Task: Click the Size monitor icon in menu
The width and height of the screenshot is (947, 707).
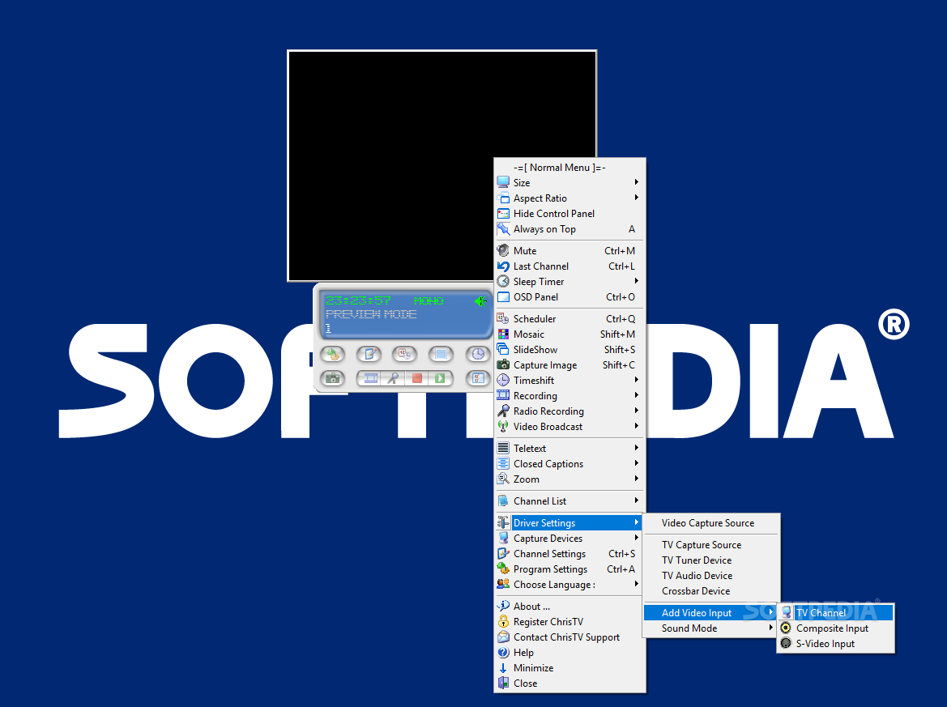Action: point(503,182)
